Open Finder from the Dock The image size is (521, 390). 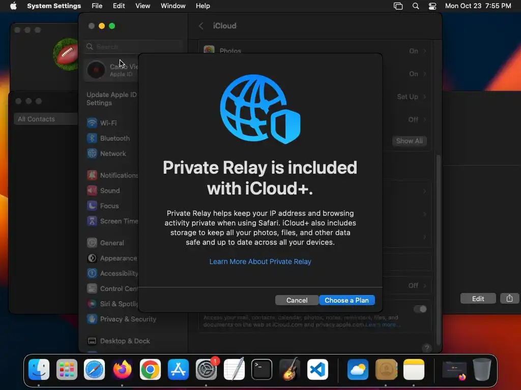[x=39, y=369]
